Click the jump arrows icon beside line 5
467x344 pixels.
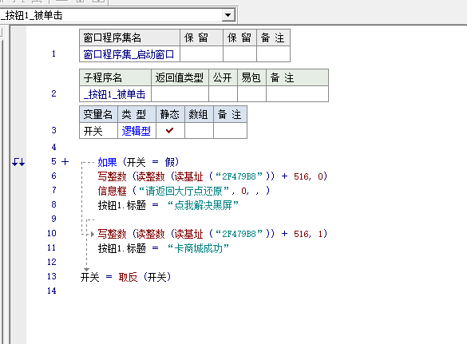point(18,162)
